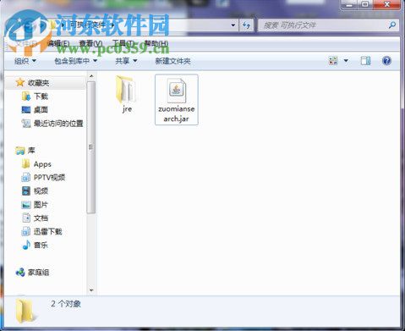Image resolution: width=405 pixels, height=331 pixels.
Task: Click the sidebar scroll up arrow
Action: (x=91, y=76)
